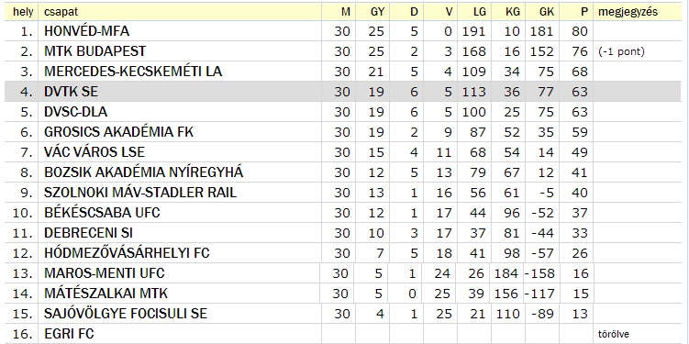
Task: Open MÁTÉSZALKAI MTK team entry
Action: (x=106, y=294)
